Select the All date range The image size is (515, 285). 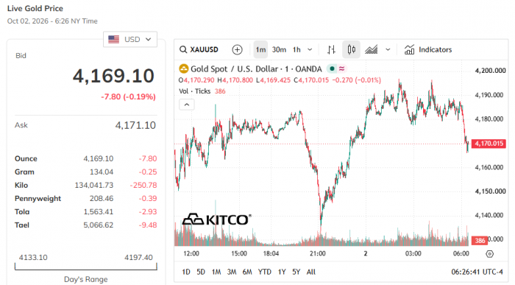click(311, 272)
